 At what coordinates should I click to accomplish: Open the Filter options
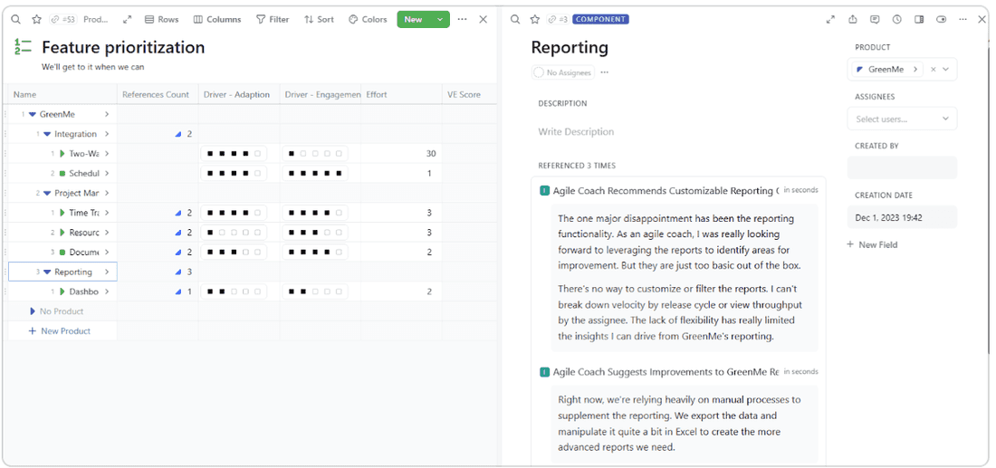[273, 20]
